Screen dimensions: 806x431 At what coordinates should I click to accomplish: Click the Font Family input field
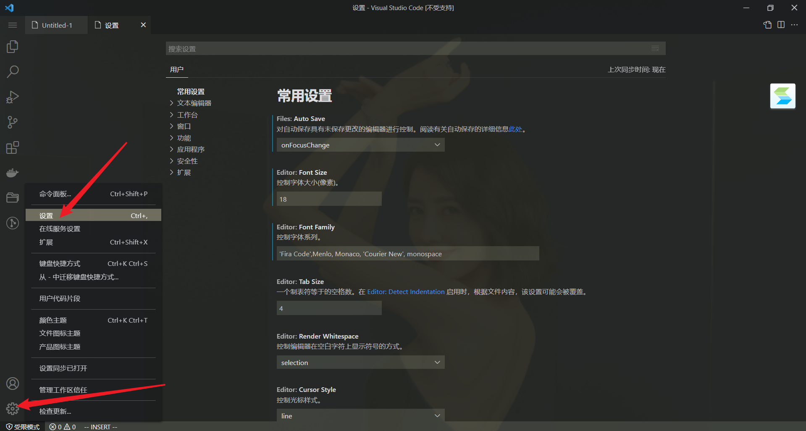(407, 254)
